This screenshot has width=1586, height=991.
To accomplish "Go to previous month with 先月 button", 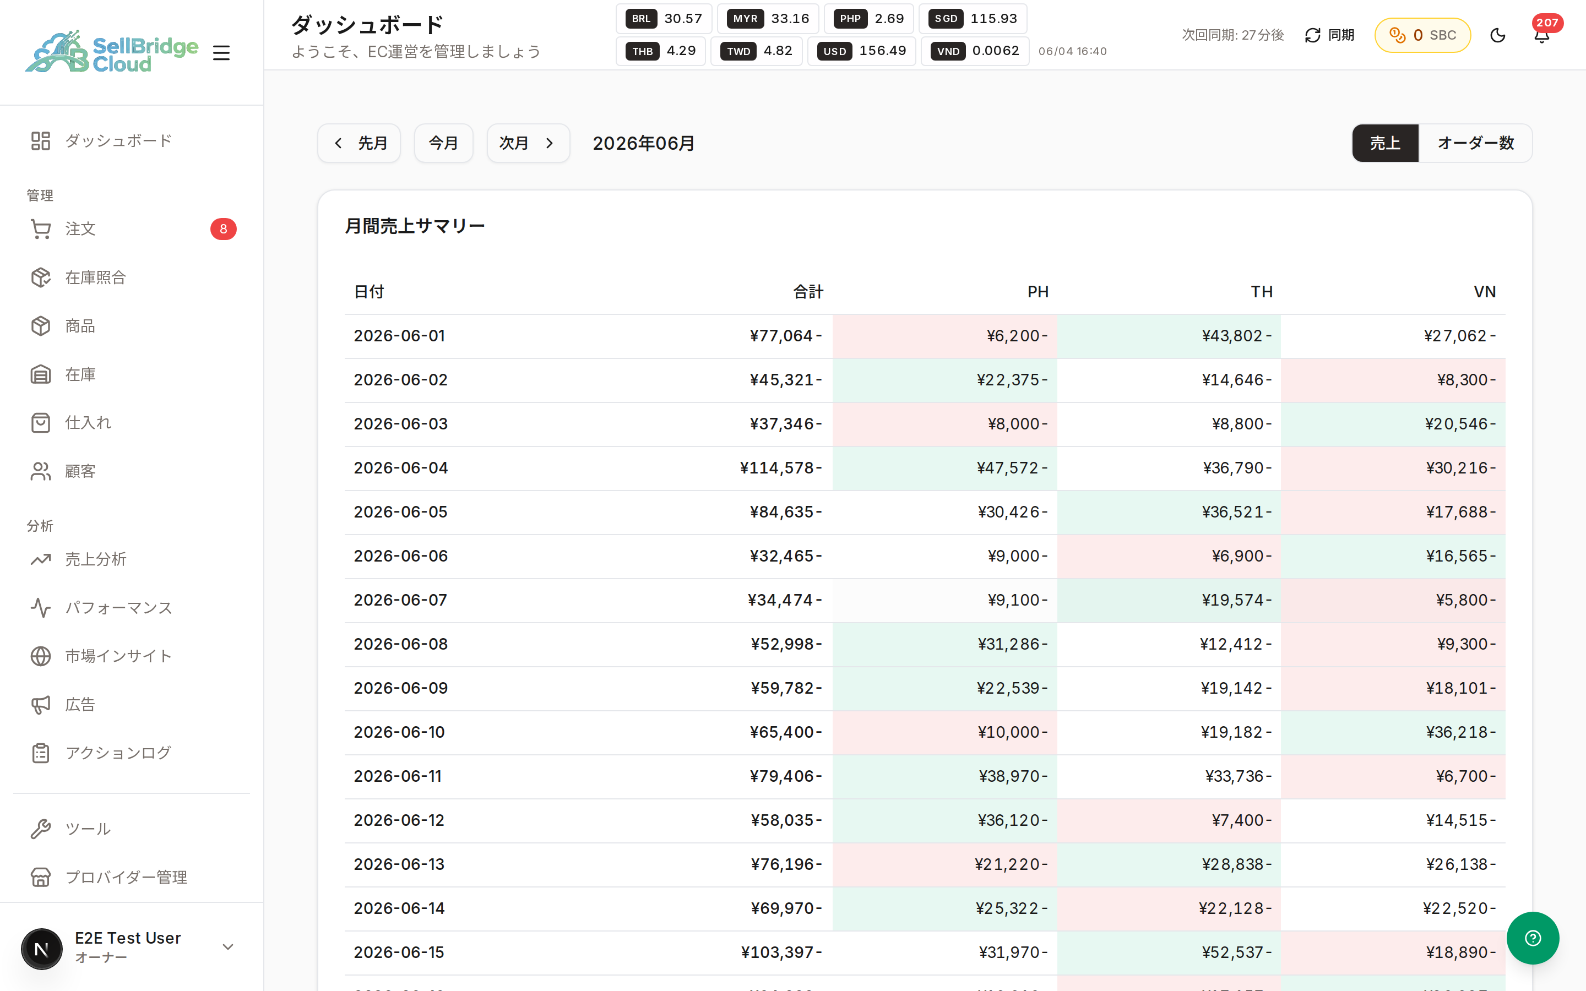I will (x=359, y=143).
